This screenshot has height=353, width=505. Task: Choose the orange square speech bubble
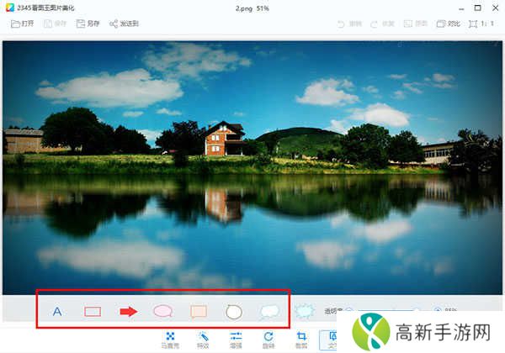199,312
